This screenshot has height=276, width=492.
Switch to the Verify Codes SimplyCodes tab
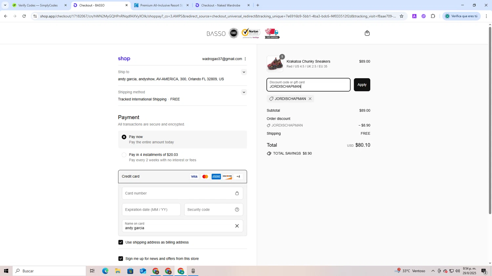(38, 5)
